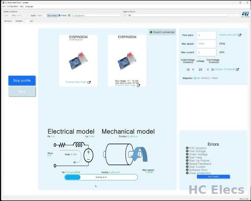
Task: Click the Graph icon in Graph & Record
Action: point(125,15)
